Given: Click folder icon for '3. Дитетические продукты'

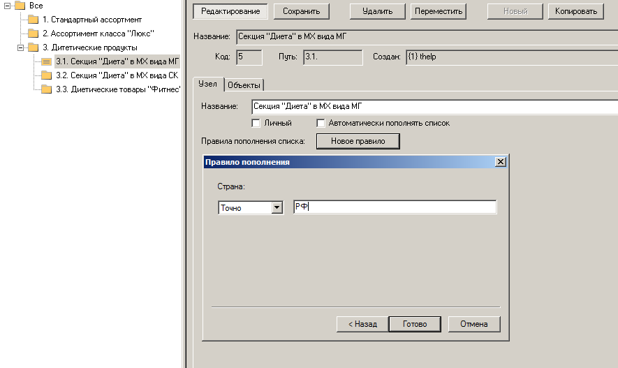Looking at the screenshot, I should pyautogui.click(x=33, y=47).
